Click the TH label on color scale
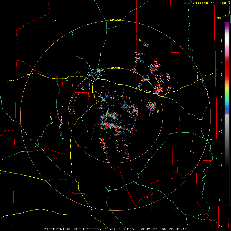 click(220, 200)
